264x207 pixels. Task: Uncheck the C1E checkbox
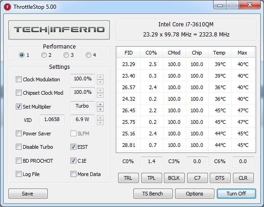point(73,161)
